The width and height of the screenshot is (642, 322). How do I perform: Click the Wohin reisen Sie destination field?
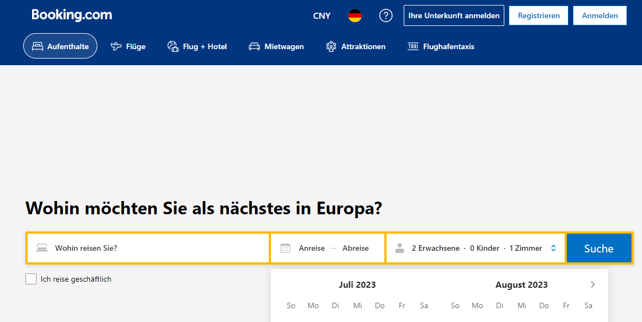coord(155,248)
